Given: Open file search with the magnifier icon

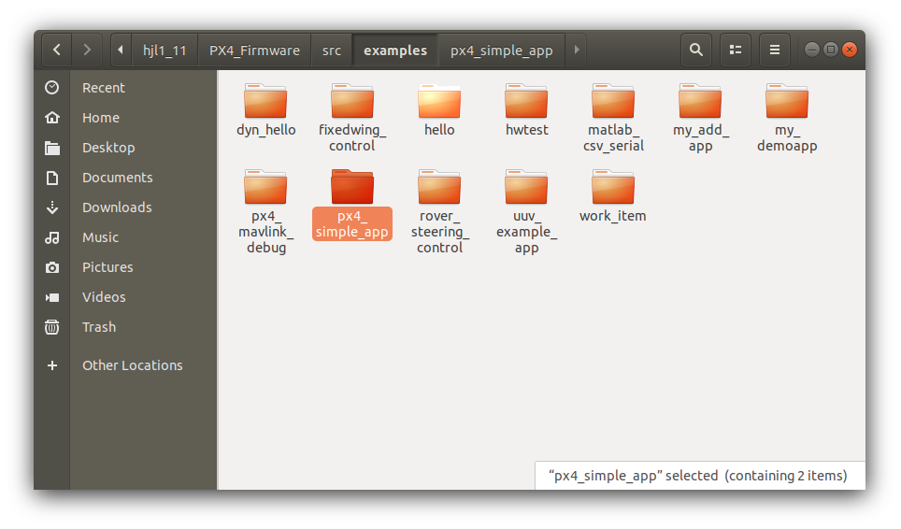Looking at the screenshot, I should [x=696, y=50].
